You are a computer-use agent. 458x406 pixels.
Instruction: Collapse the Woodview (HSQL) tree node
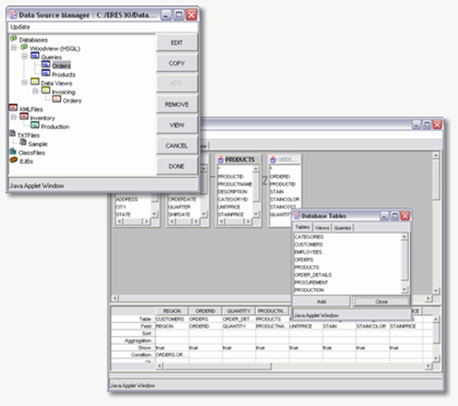pos(15,48)
